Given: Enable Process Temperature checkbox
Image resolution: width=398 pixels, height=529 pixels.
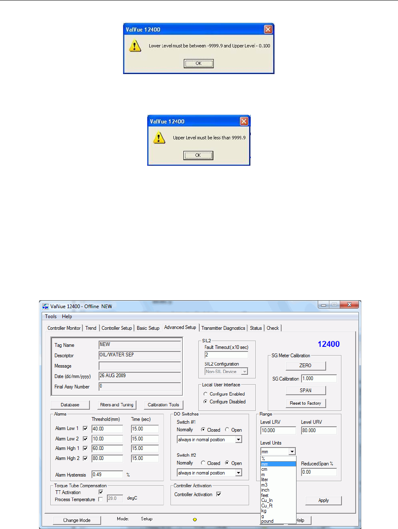Looking at the screenshot, I should pos(101,499).
